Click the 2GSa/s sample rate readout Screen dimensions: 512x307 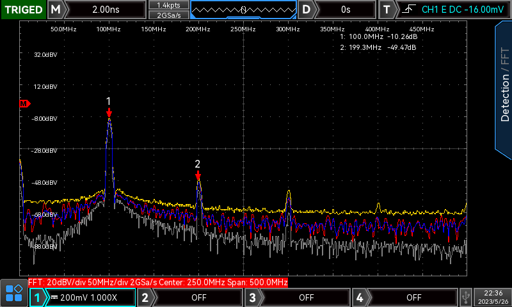point(168,15)
